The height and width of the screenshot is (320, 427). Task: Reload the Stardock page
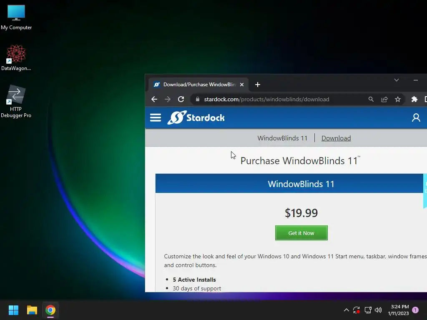181,99
